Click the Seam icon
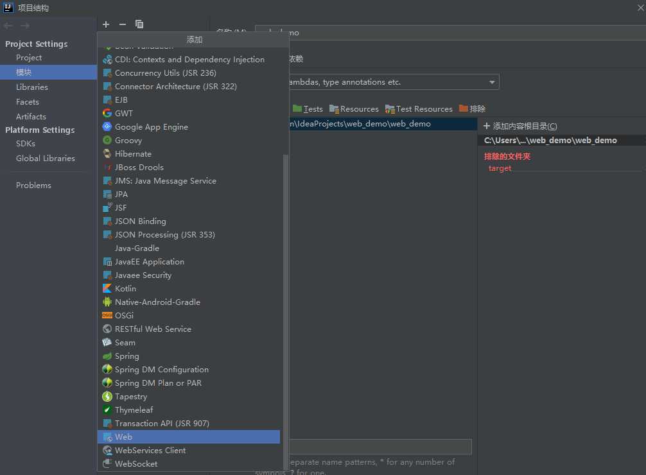Viewport: 646px width, 475px height. pyautogui.click(x=107, y=342)
